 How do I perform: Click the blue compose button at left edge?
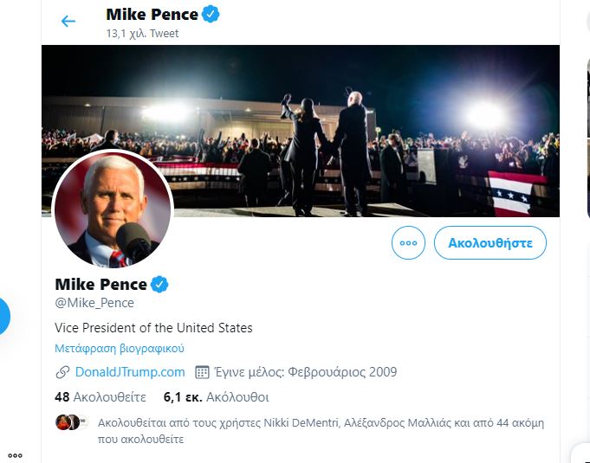pyautogui.click(x=3, y=316)
